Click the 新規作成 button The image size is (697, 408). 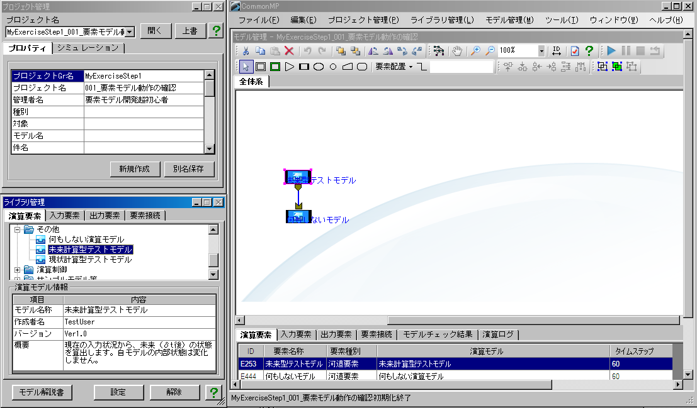tap(135, 169)
